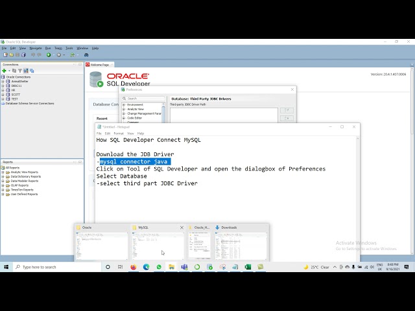Click the binoculars Find DB Object icon
415x311 pixels.
tap(86, 54)
